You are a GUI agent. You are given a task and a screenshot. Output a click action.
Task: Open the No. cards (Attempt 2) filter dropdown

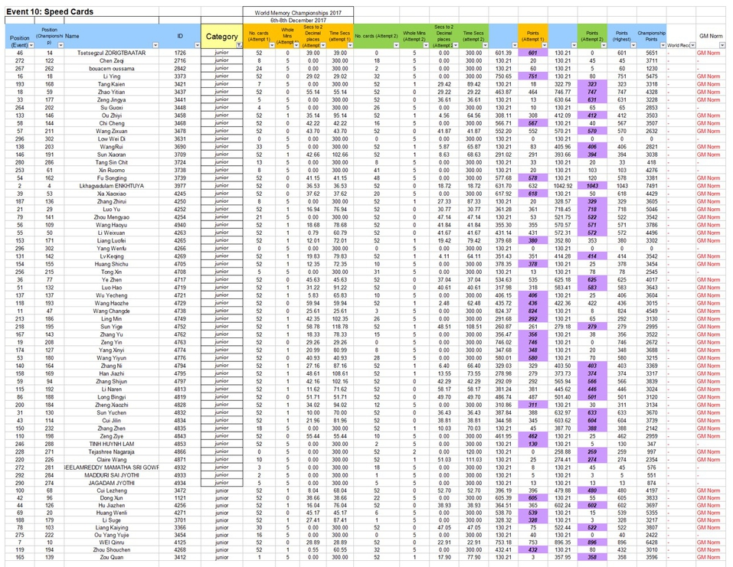(397, 45)
